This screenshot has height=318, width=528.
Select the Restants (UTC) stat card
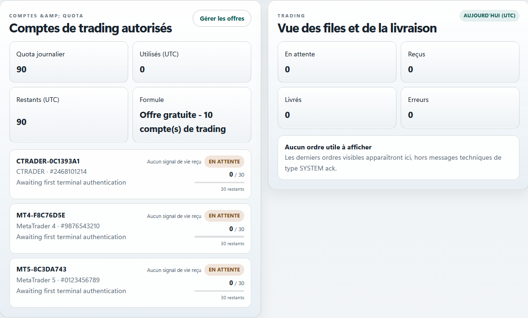coord(69,114)
